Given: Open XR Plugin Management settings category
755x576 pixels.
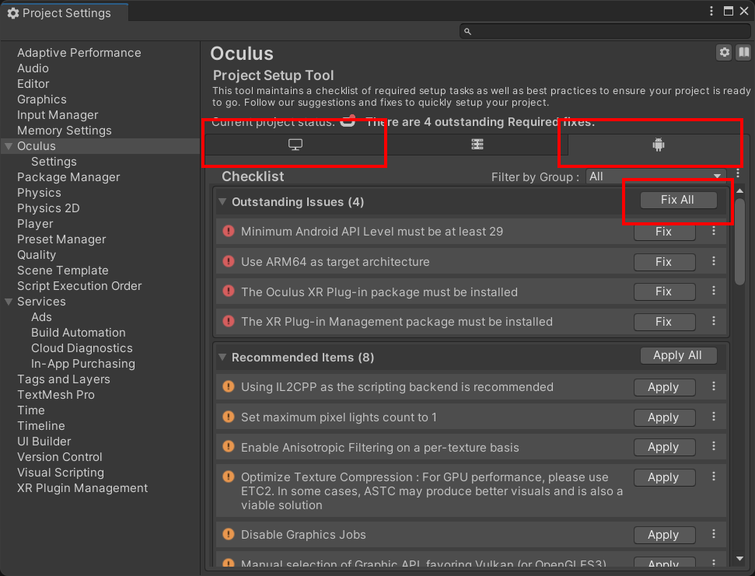Looking at the screenshot, I should pyautogui.click(x=82, y=488).
